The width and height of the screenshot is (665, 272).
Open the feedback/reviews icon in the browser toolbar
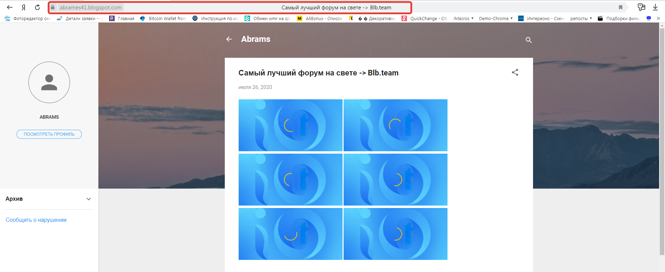pyautogui.click(x=641, y=7)
